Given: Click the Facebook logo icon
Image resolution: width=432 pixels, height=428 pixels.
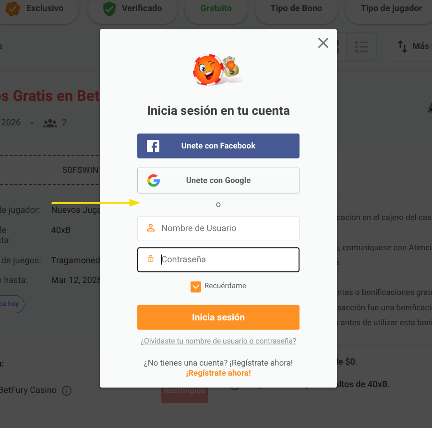Looking at the screenshot, I should [x=153, y=146].
